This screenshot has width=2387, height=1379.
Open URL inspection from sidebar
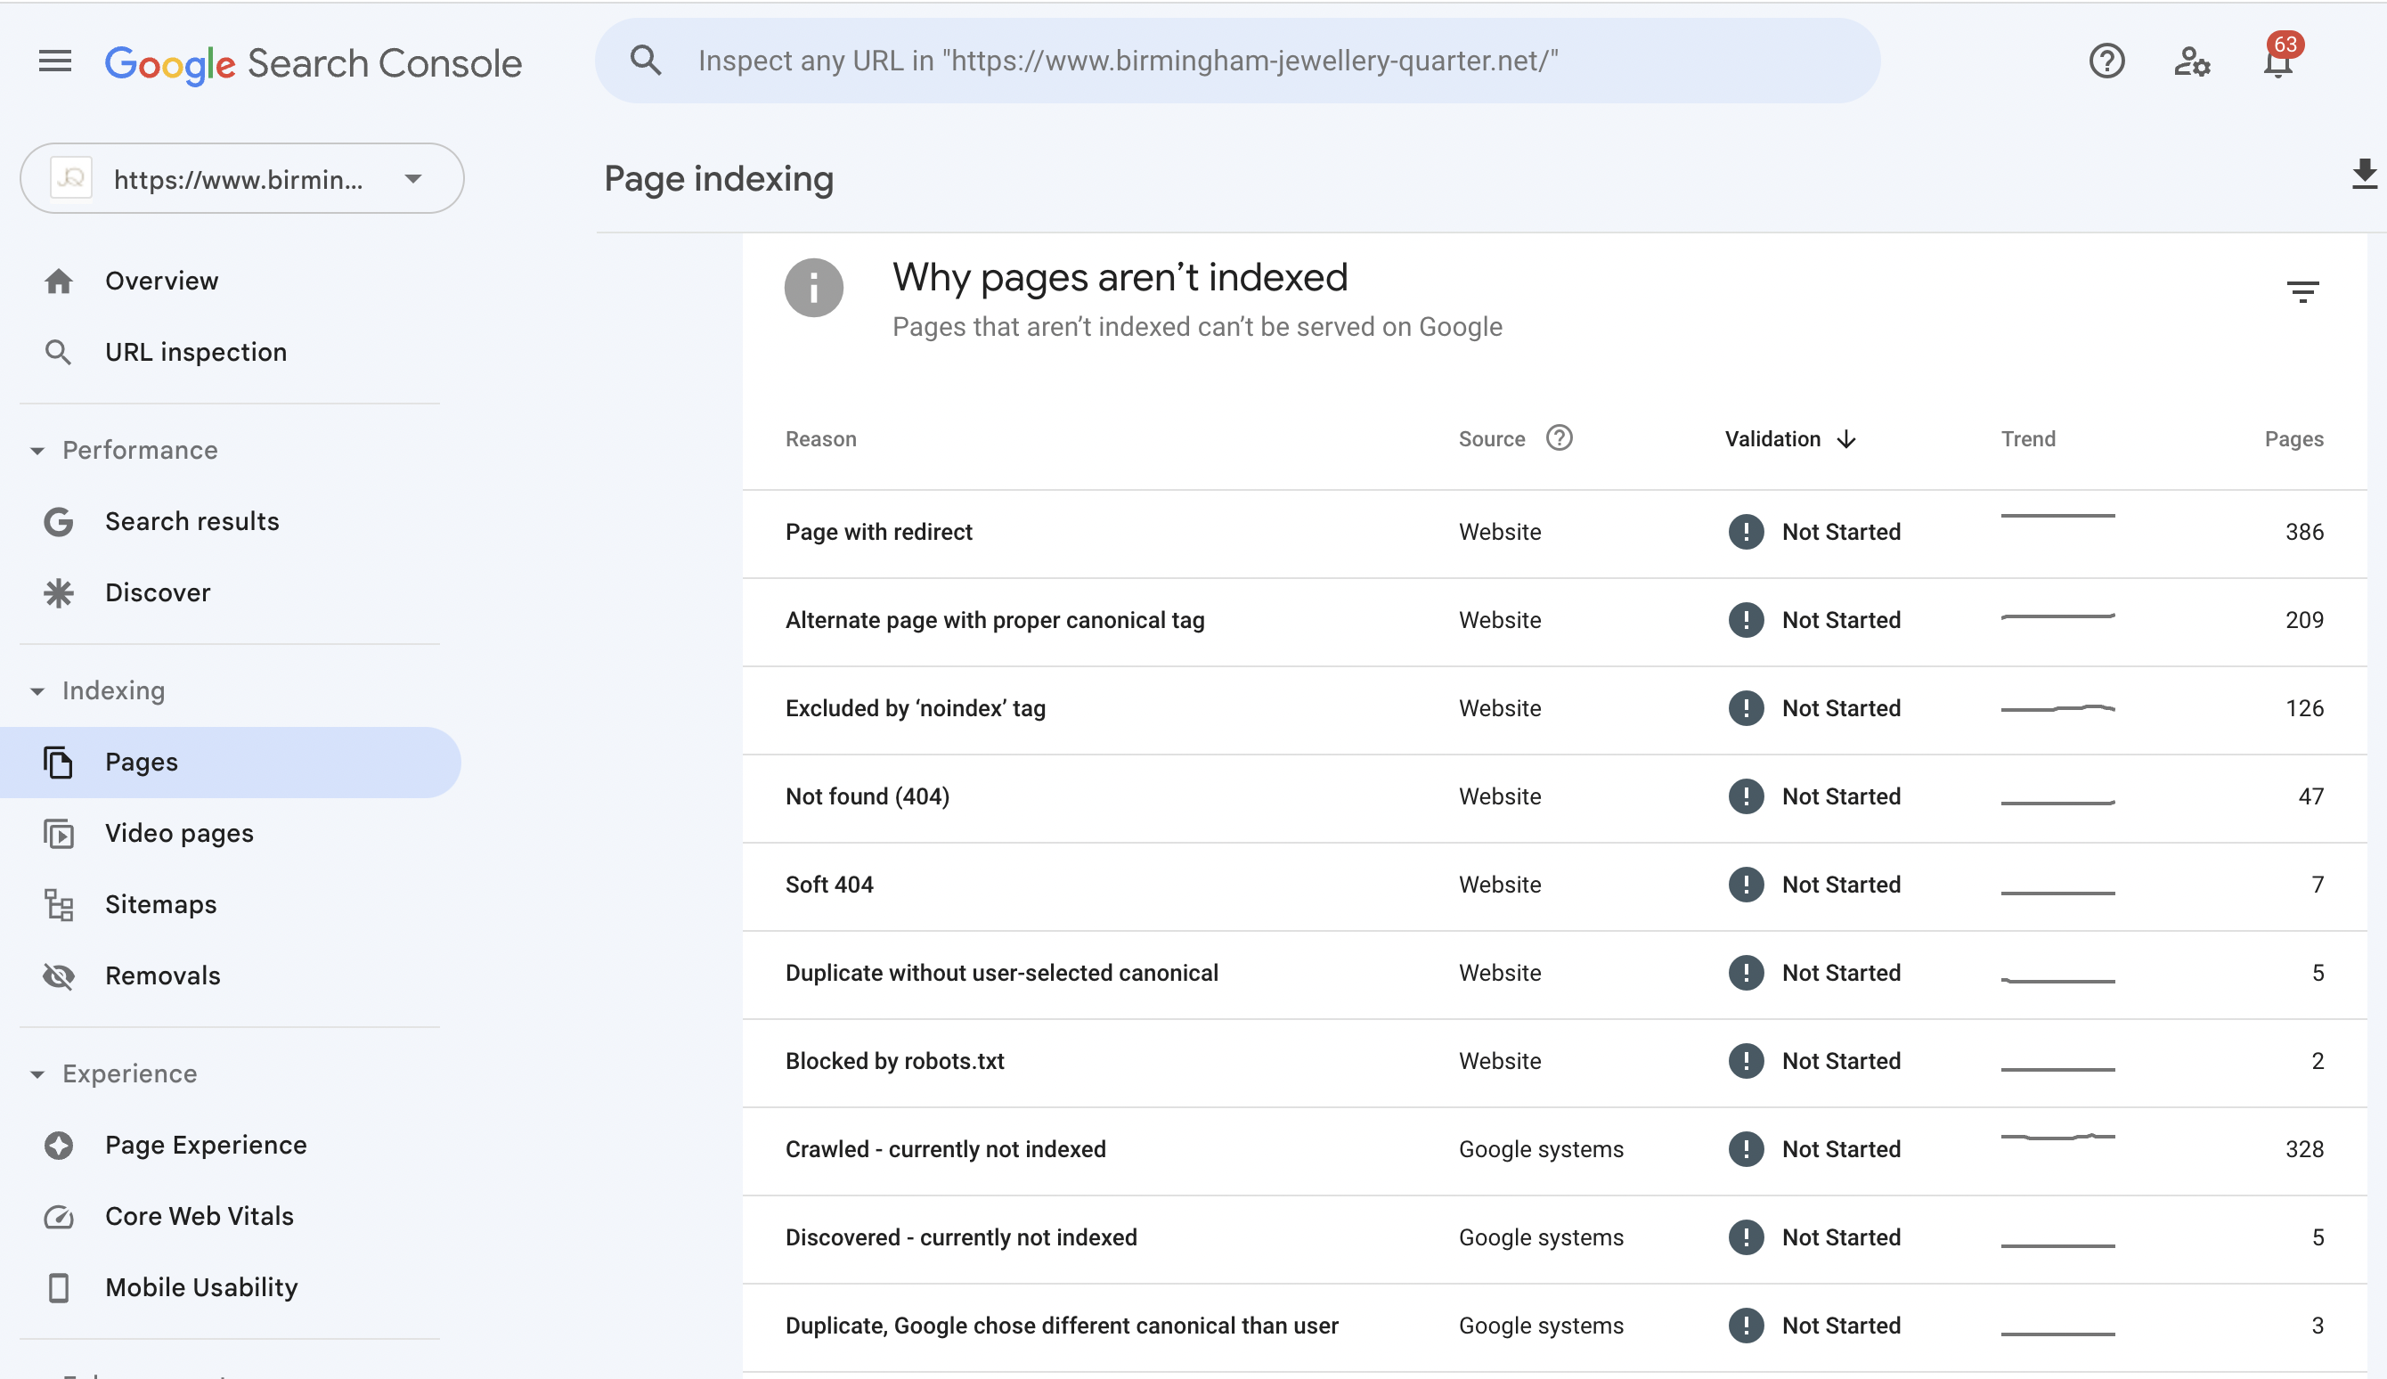[x=230, y=353]
